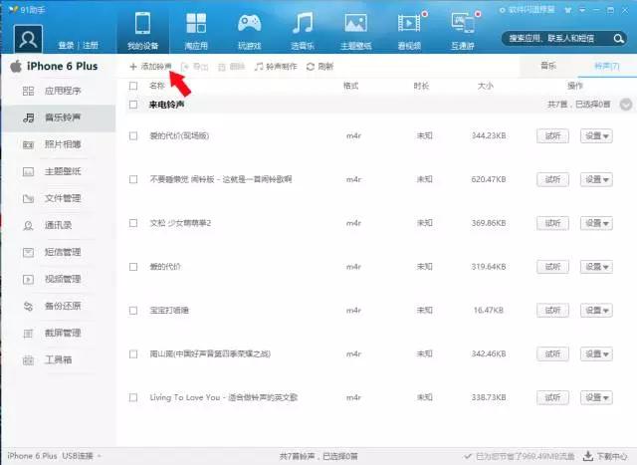The height and width of the screenshot is (465, 637).
Task: Click 试听 preview for 文松 少女萌萌拳2
Action: (x=552, y=223)
